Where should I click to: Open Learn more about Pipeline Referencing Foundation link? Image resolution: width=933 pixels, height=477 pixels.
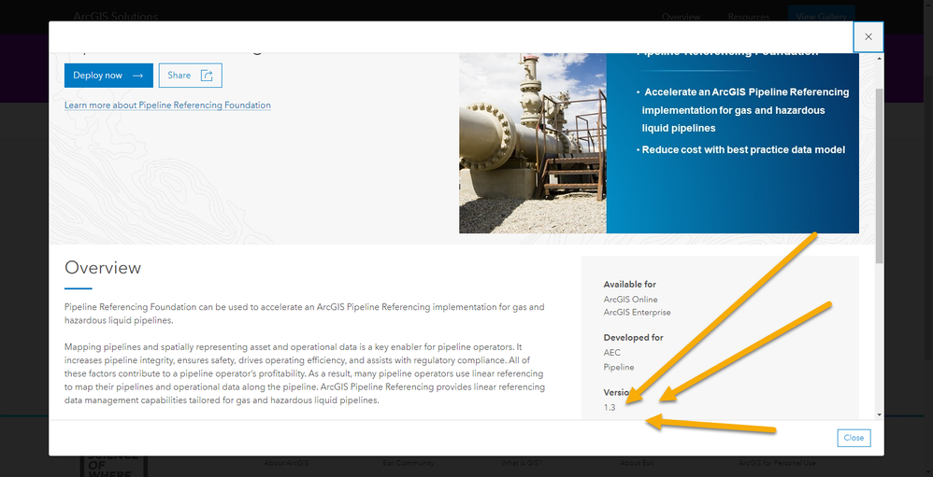pos(167,105)
